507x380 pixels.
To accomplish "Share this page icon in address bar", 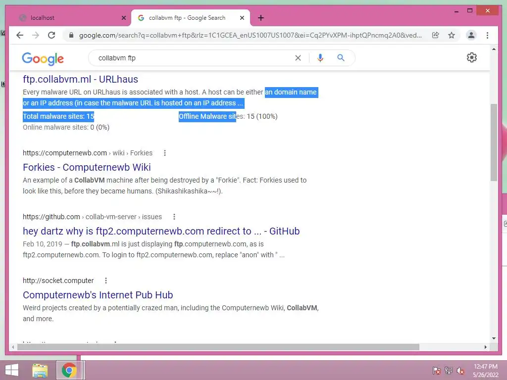I will (436, 35).
